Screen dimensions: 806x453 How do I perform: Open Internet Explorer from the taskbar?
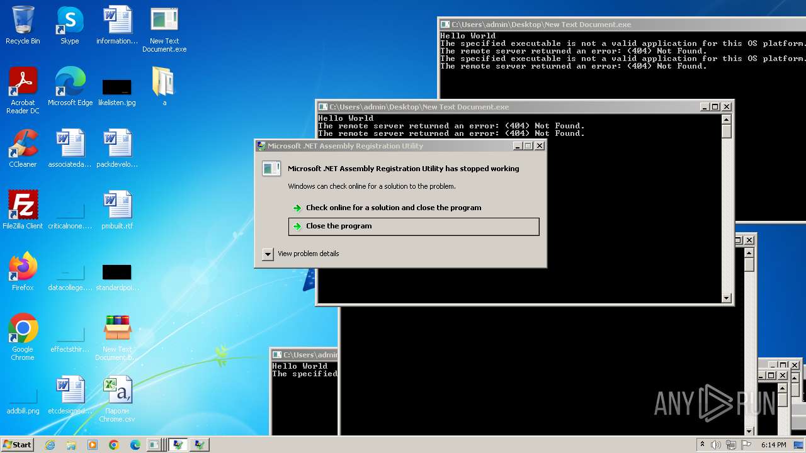click(x=50, y=445)
